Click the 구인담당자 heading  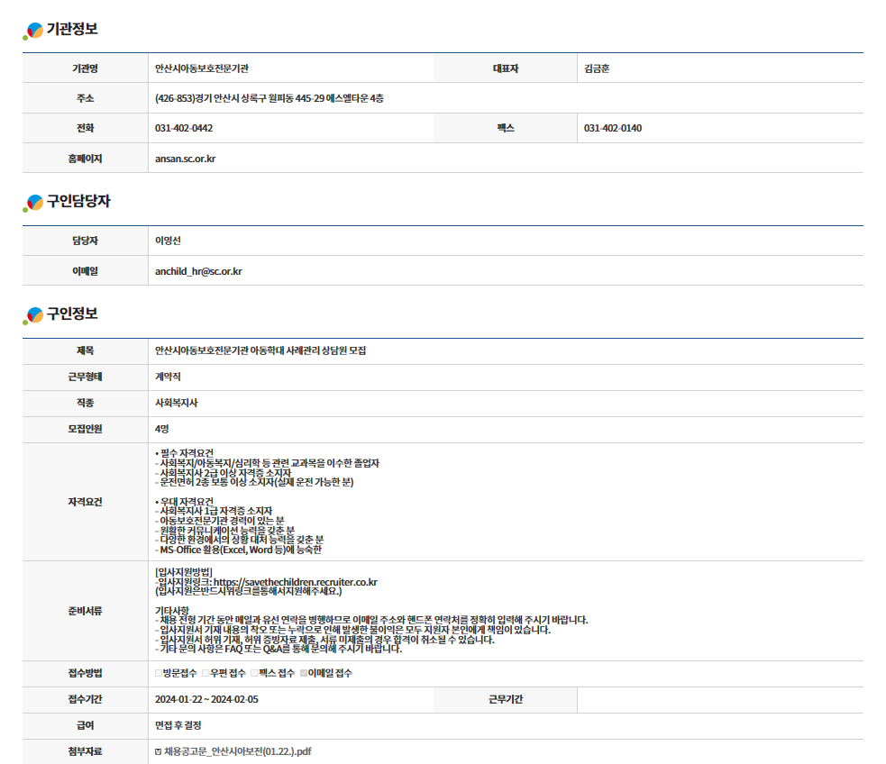pos(78,201)
